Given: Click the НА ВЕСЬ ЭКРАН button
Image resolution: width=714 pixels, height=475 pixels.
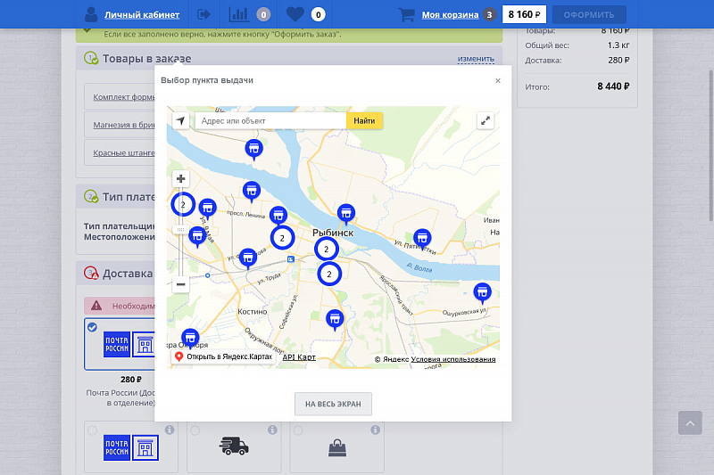Looking at the screenshot, I should coord(333,404).
